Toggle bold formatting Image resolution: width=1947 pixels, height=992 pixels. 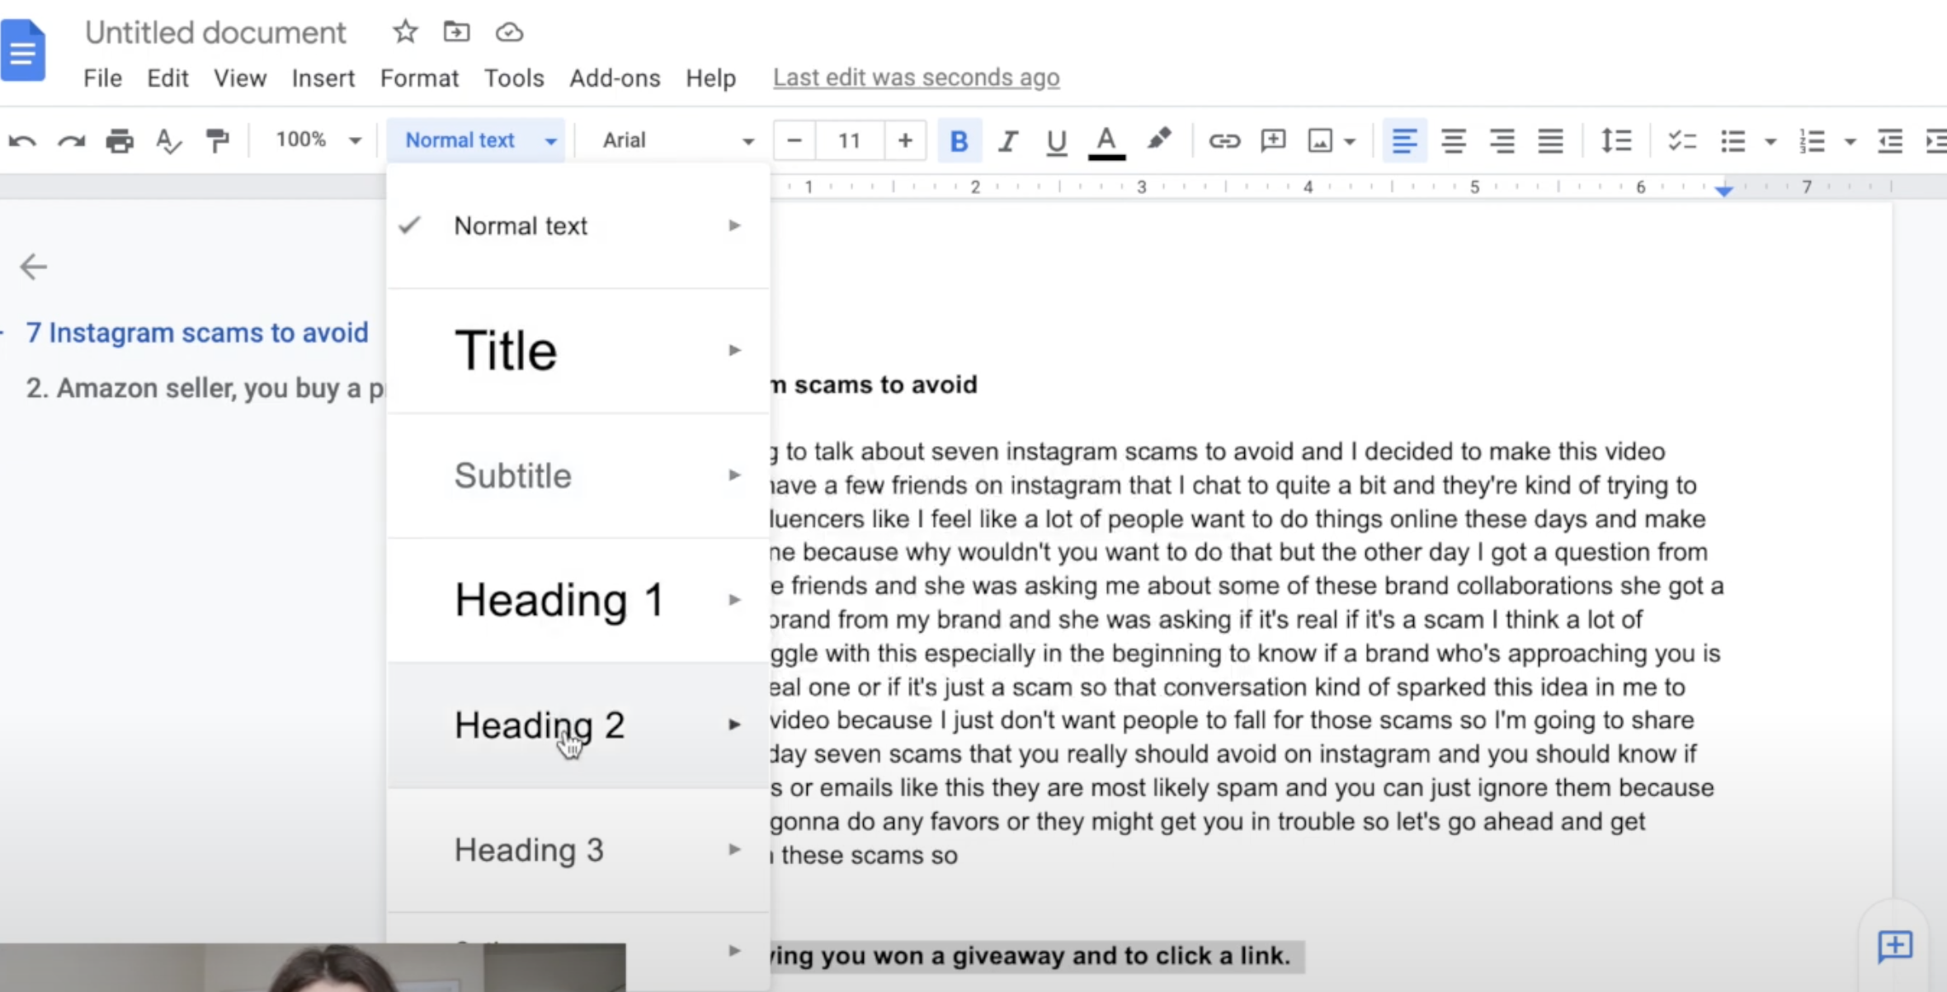coord(959,141)
